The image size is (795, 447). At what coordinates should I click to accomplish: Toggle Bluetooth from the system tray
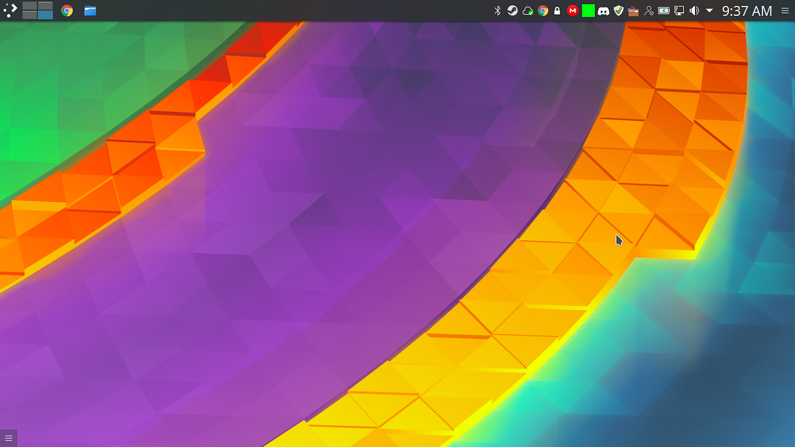498,11
